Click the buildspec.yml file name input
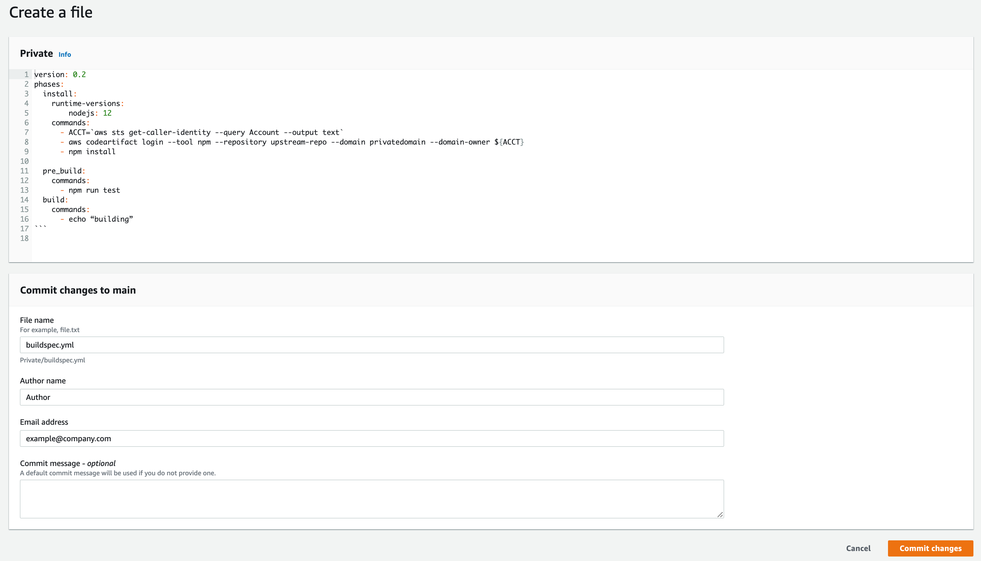981x561 pixels. point(372,345)
